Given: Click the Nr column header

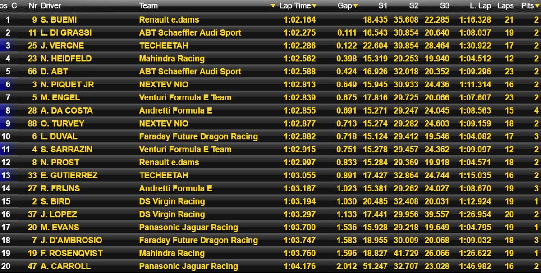Looking at the screenshot, I should pos(32,6).
